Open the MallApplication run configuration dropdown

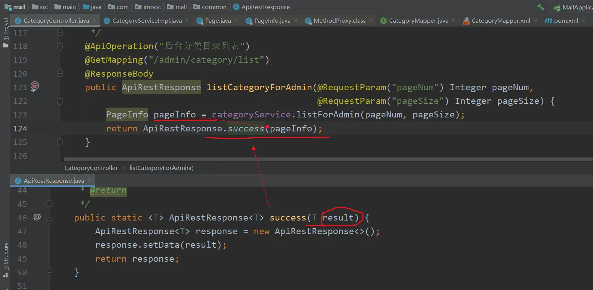click(572, 7)
